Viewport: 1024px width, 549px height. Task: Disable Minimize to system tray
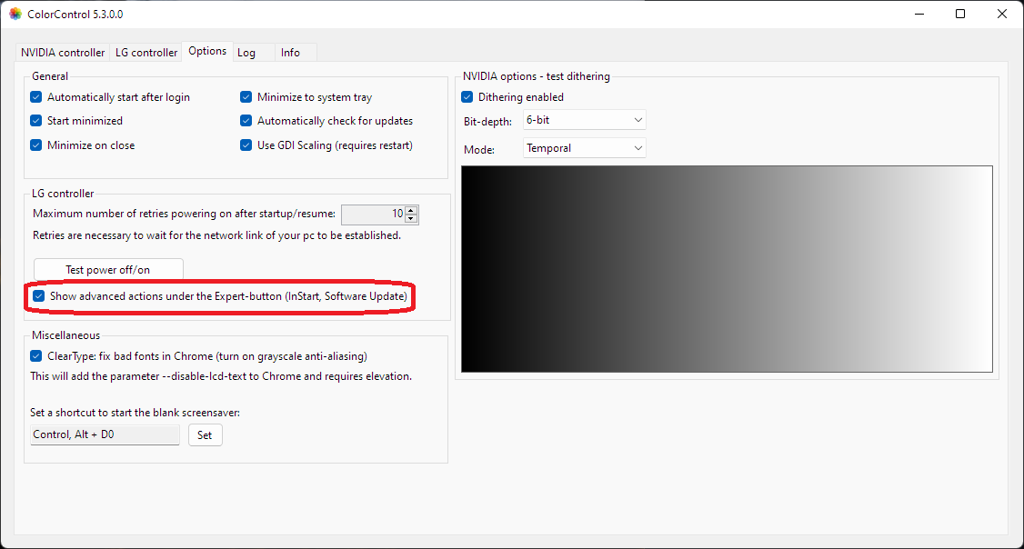(x=246, y=96)
